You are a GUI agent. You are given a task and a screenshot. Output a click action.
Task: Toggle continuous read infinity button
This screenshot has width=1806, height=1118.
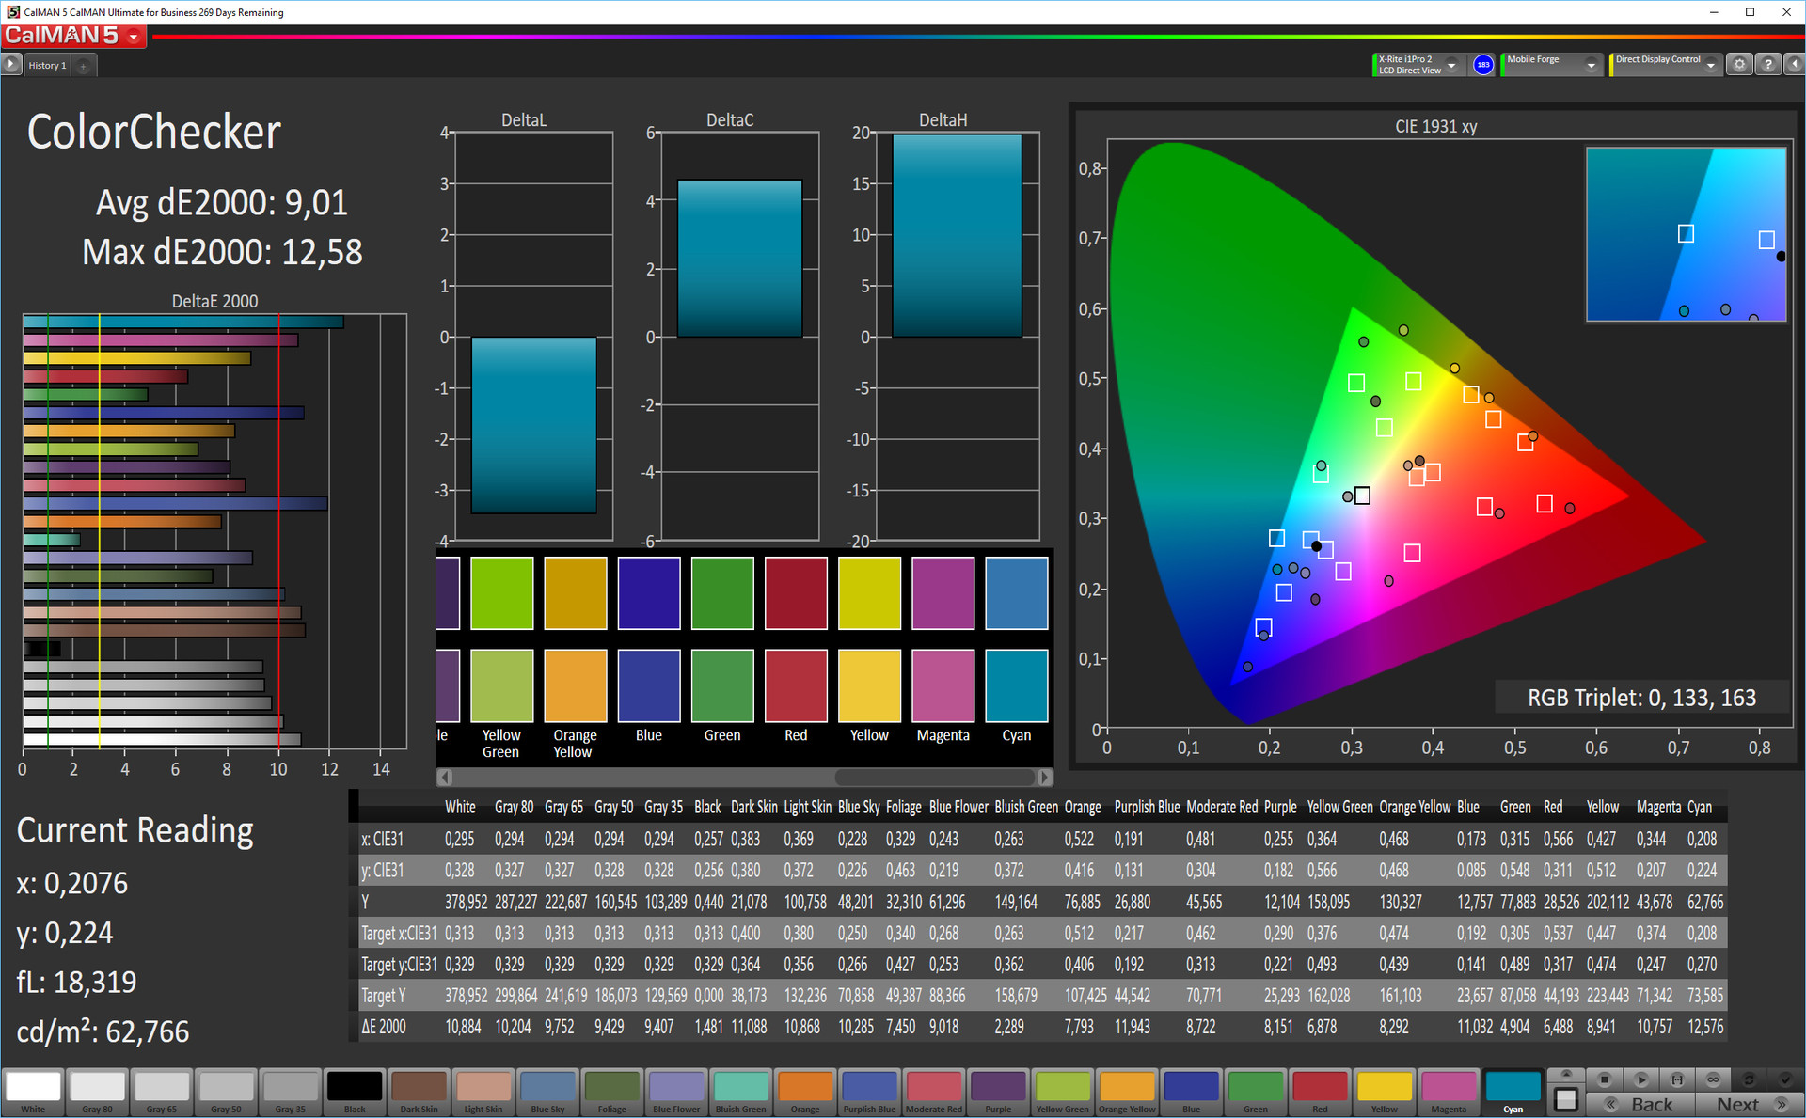[x=1713, y=1079]
